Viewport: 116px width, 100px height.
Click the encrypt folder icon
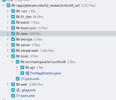[x=18, y=39]
